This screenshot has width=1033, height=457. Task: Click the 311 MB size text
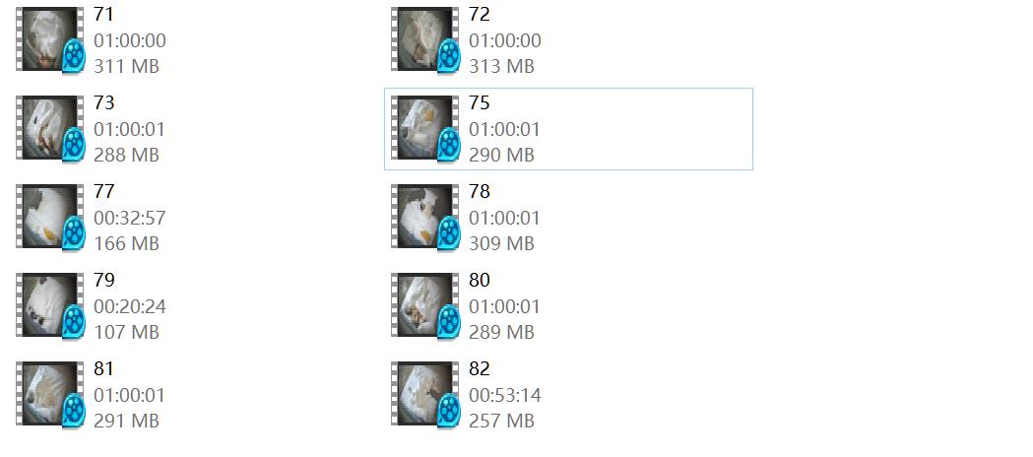coord(126,67)
